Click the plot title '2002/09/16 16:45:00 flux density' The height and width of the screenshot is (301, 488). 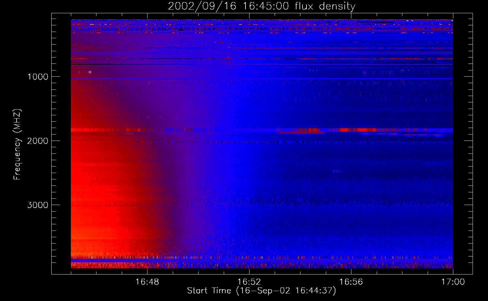261,6
